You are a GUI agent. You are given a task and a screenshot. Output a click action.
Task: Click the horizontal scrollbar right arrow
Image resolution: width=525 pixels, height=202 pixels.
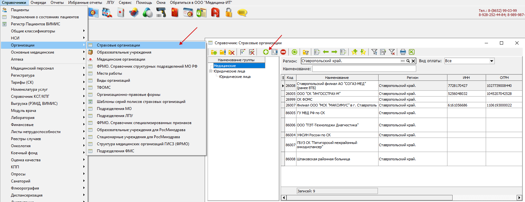(x=519, y=198)
